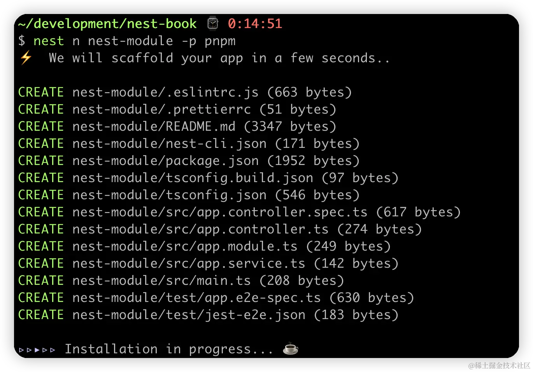Click the nest-module/src/main.ts path
Image resolution: width=533 pixels, height=372 pixels.
tap(161, 281)
